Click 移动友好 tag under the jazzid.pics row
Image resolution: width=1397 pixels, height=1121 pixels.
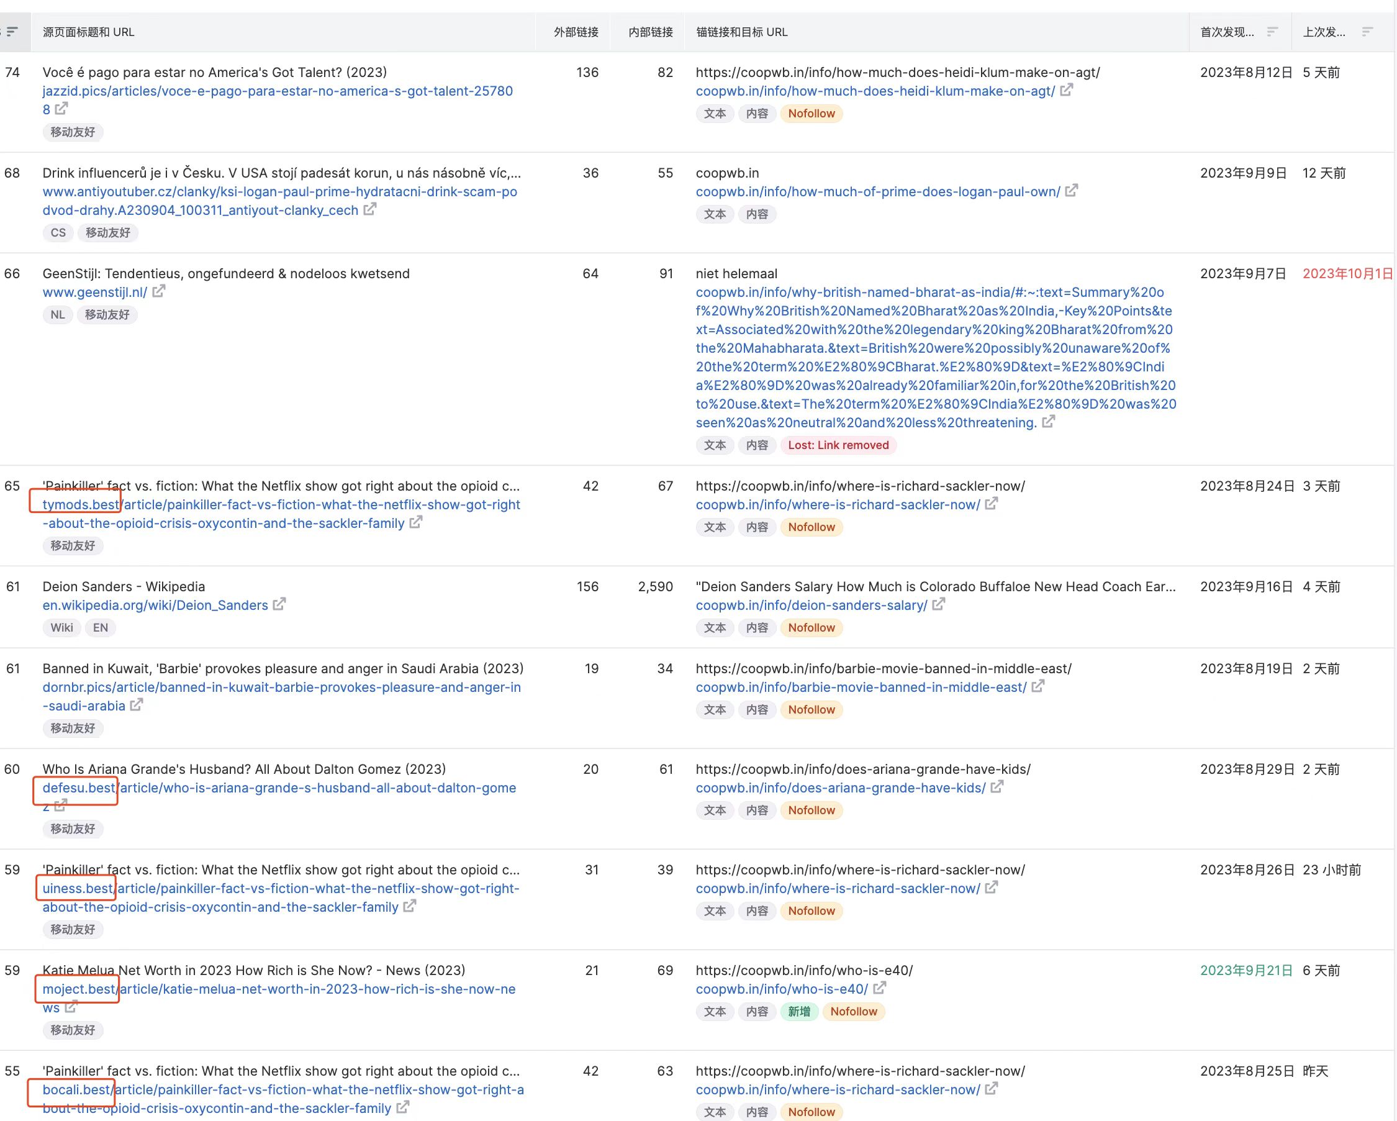click(x=73, y=132)
